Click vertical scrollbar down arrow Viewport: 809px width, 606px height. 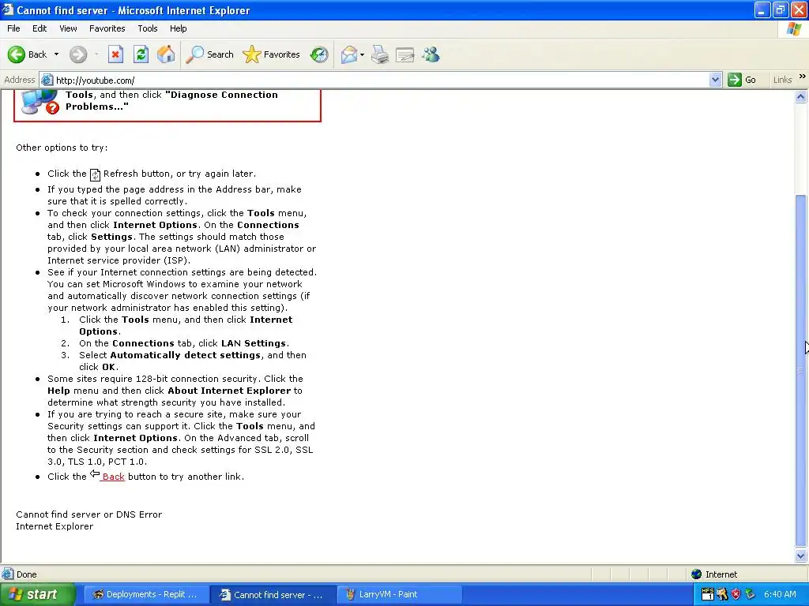pos(801,555)
